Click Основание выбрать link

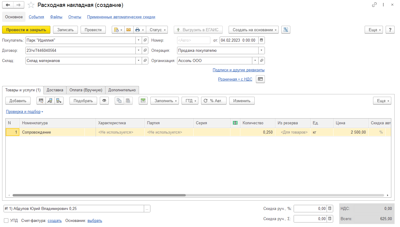tap(95, 221)
